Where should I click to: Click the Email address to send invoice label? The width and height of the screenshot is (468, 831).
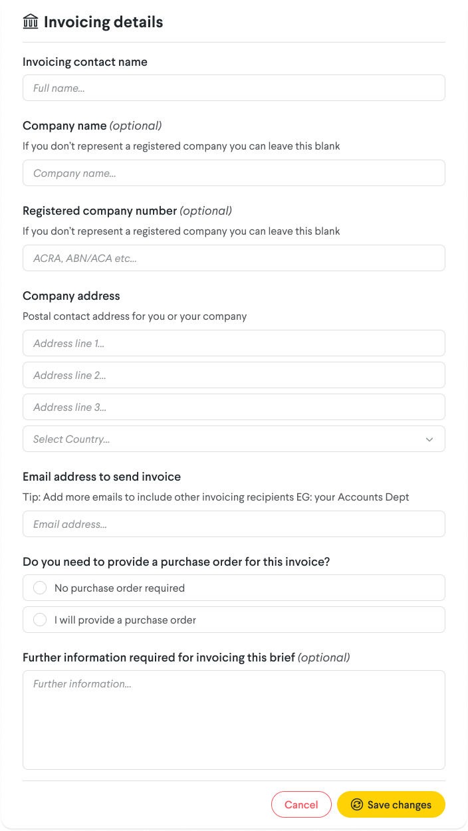102,477
